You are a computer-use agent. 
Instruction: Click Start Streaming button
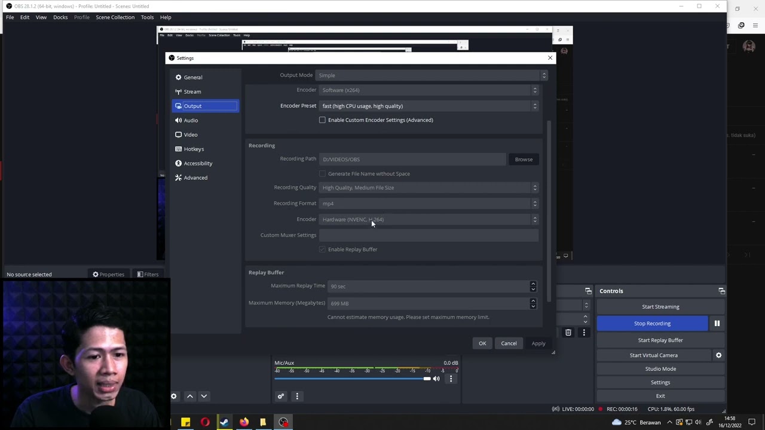point(660,307)
